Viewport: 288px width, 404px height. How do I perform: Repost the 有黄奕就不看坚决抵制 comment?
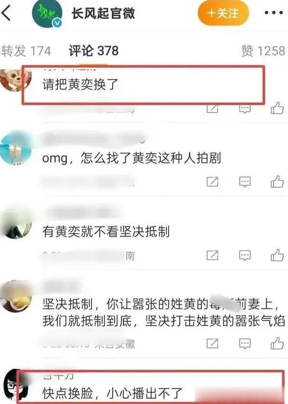pyautogui.click(x=212, y=255)
